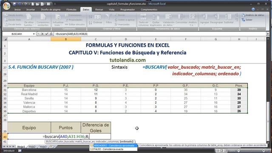Click Conexiones existentes button
Image resolution: width=272 pixels, height=153 pixels.
[x=43, y=20]
